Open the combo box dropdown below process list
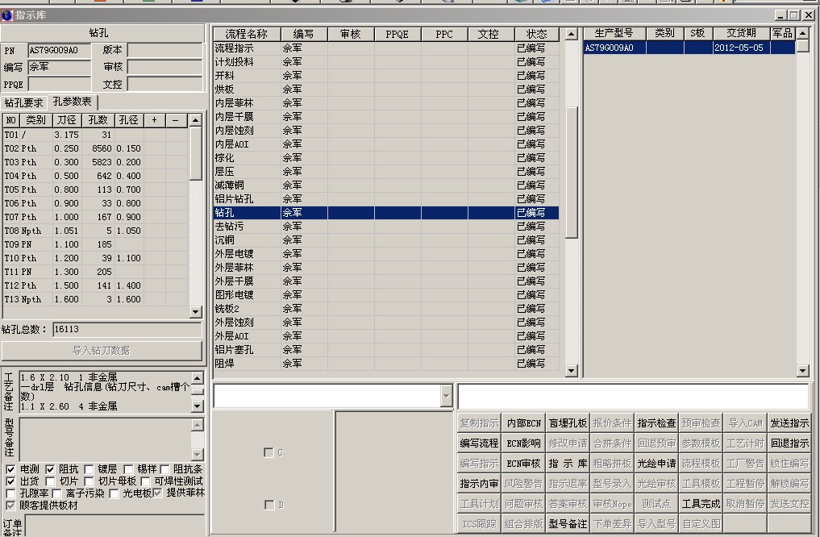Viewport: 820px width, 537px height. (446, 396)
